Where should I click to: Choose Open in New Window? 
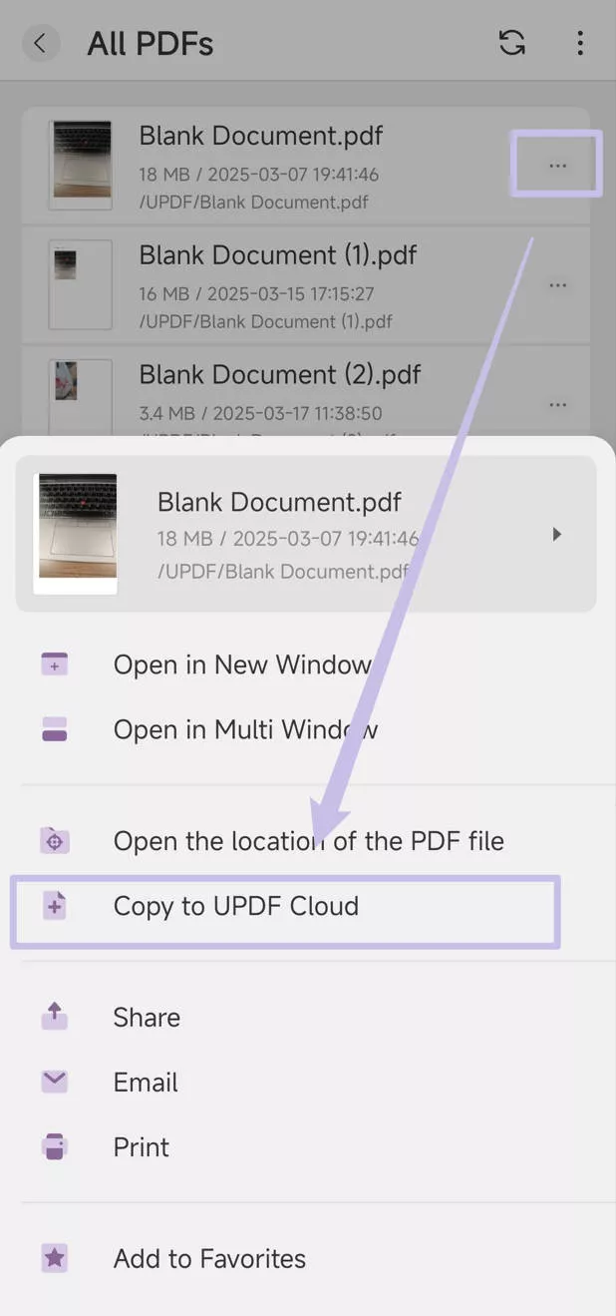pyautogui.click(x=308, y=664)
